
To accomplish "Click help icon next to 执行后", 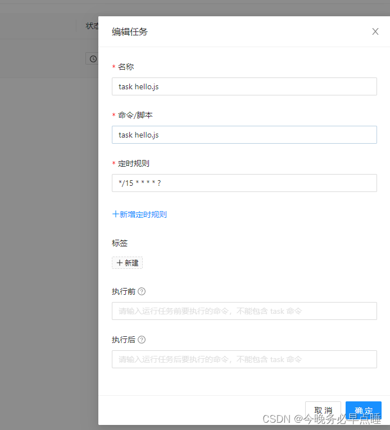I will [x=142, y=340].
